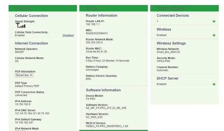
Task: Click the Enabled text under Cellular Data Connectivity
Action: [x=20, y=35]
